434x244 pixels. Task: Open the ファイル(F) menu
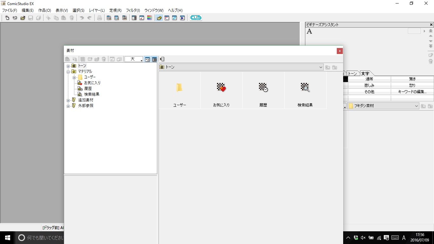10,10
